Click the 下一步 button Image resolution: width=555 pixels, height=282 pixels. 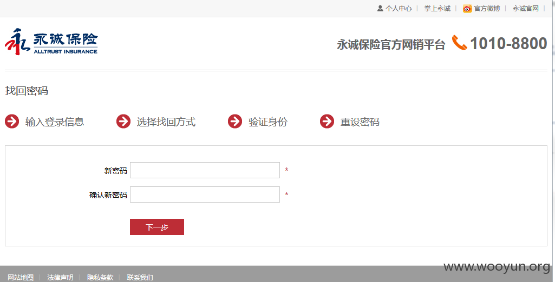pyautogui.click(x=157, y=227)
